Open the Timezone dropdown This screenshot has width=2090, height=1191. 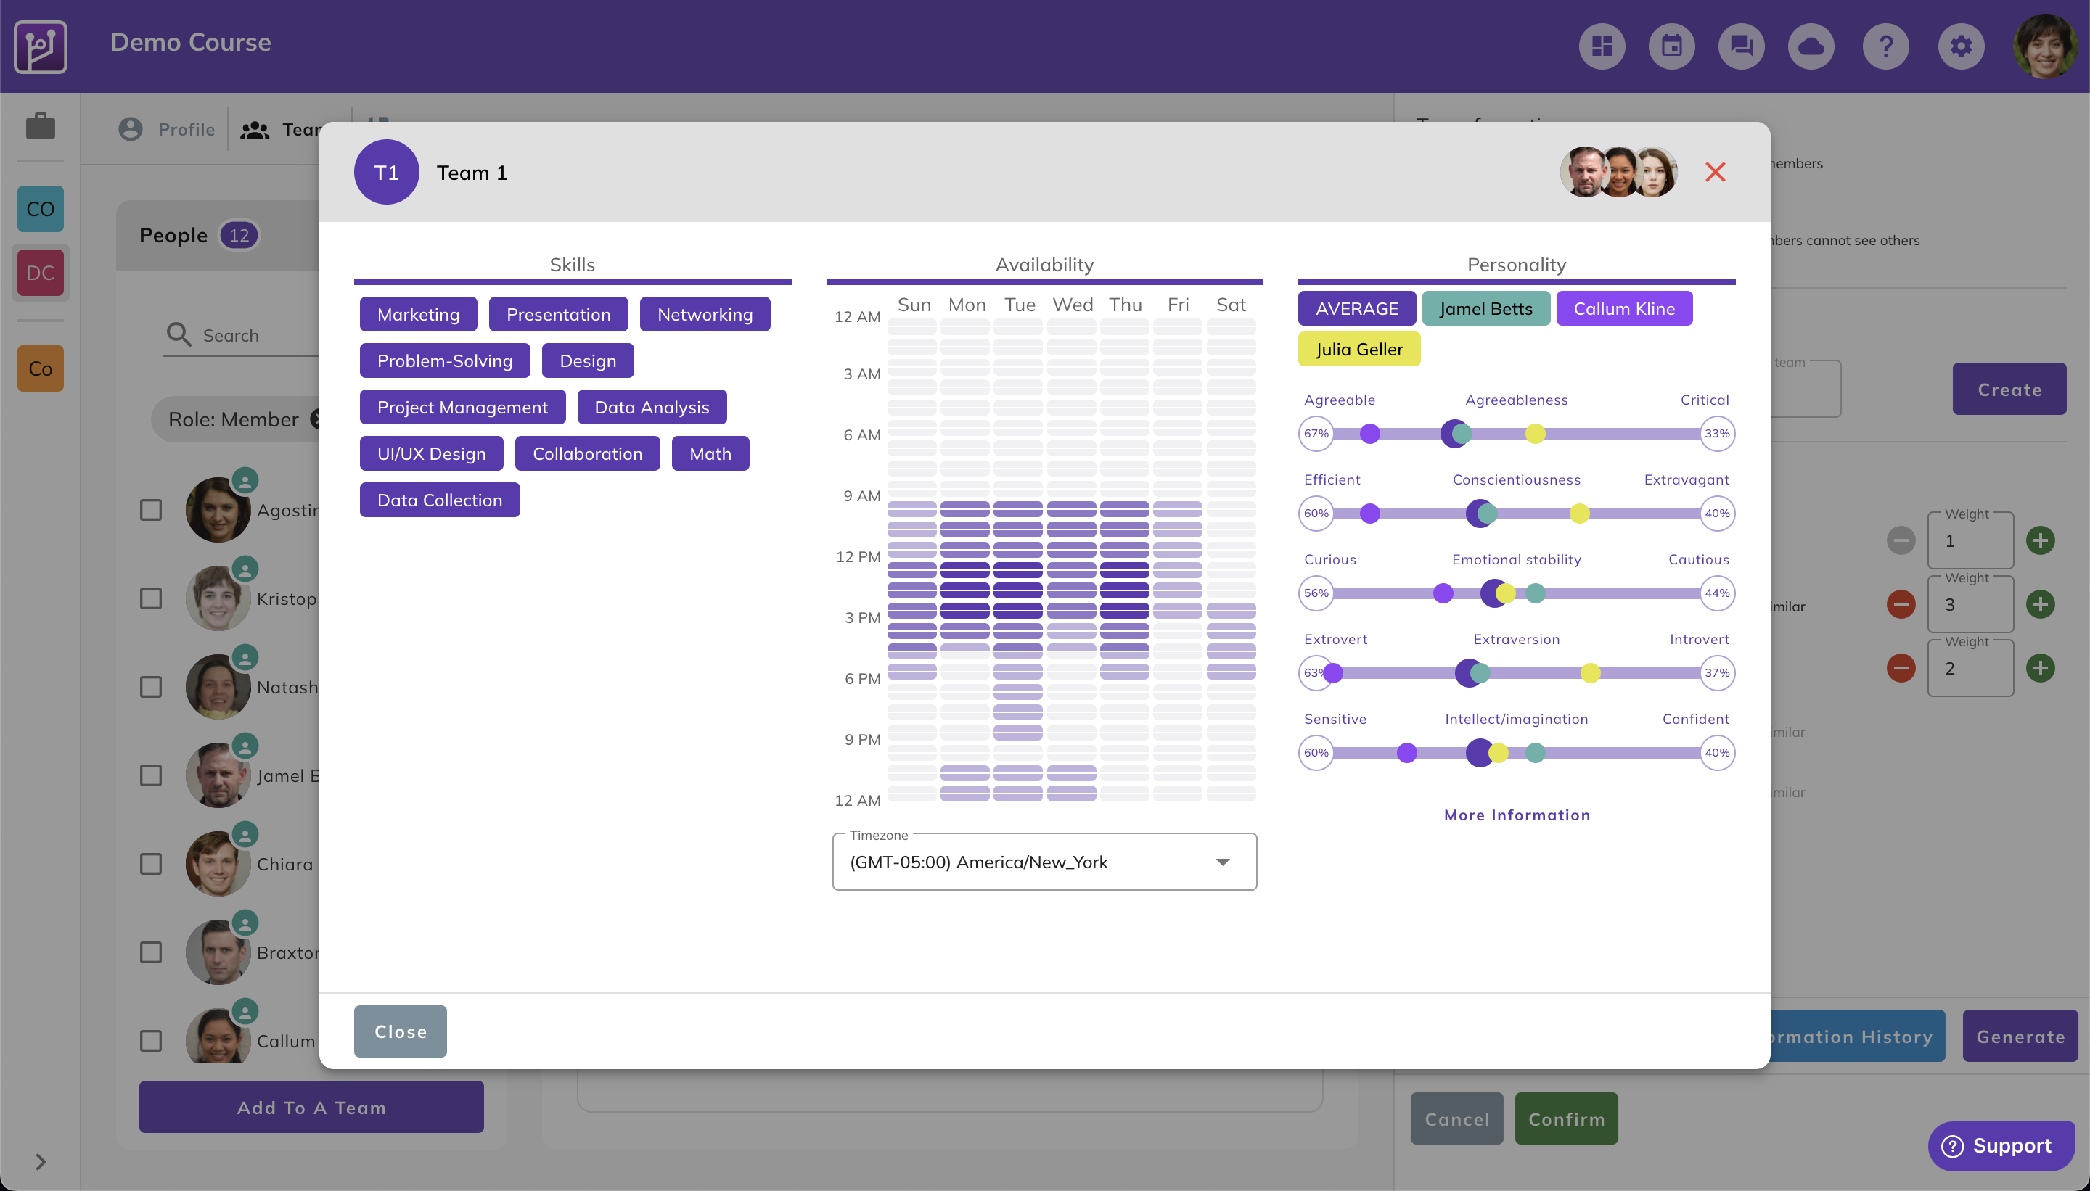click(x=1044, y=862)
